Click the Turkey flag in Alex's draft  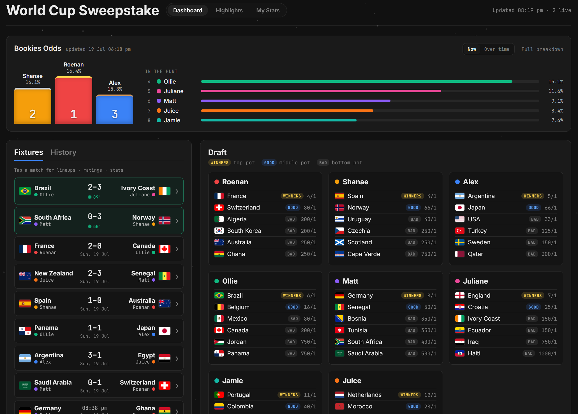[x=460, y=231]
